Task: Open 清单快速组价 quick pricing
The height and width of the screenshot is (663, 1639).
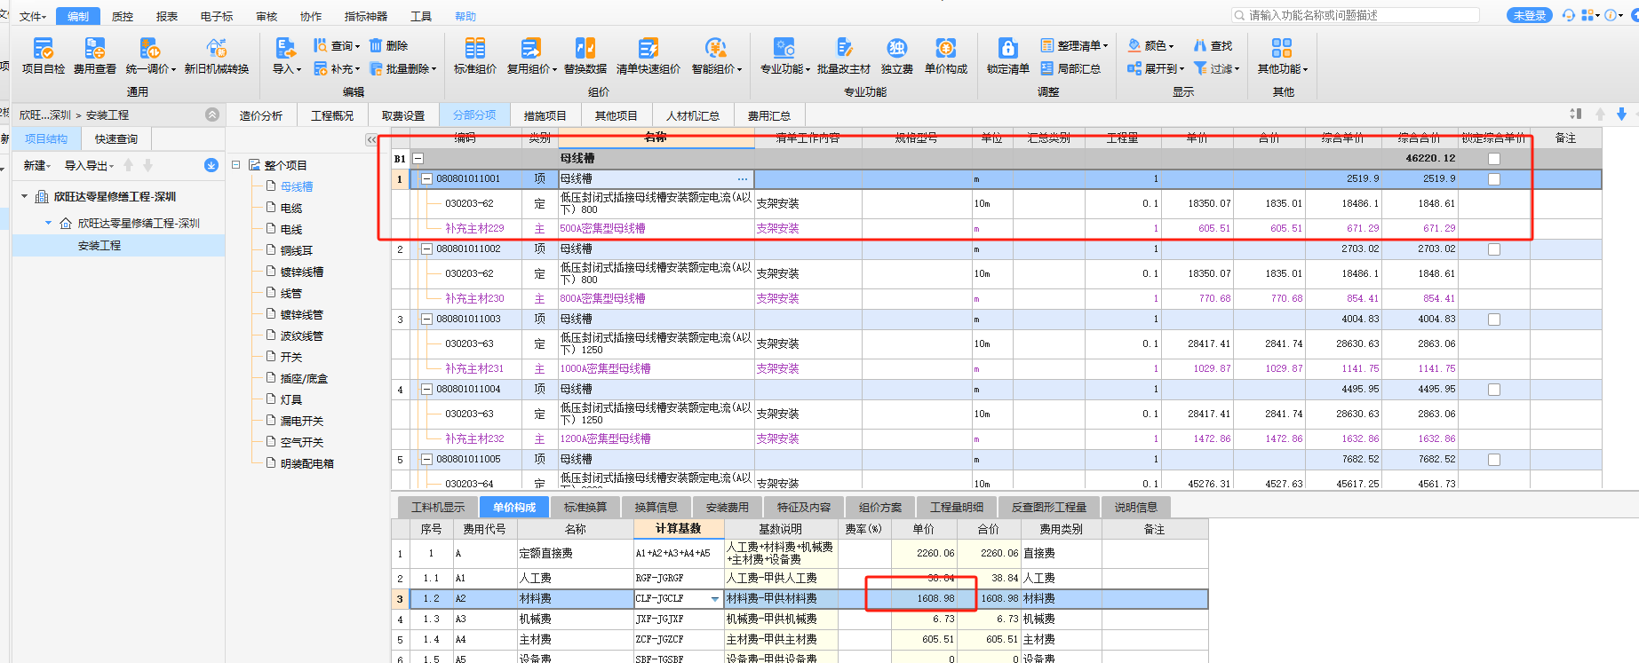Action: tap(648, 55)
